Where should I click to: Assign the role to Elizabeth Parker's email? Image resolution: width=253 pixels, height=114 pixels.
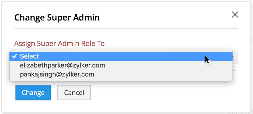121,65
